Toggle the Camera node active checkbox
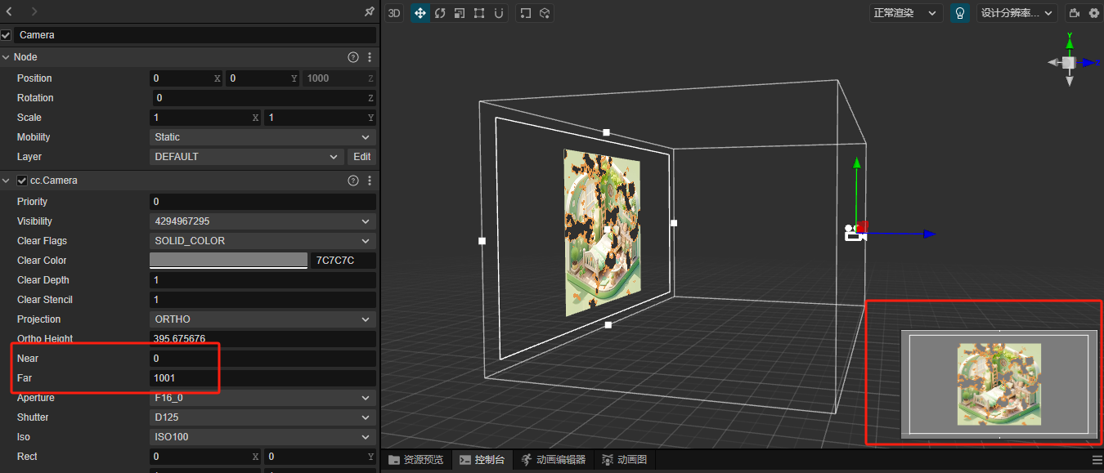1104x473 pixels. point(7,35)
